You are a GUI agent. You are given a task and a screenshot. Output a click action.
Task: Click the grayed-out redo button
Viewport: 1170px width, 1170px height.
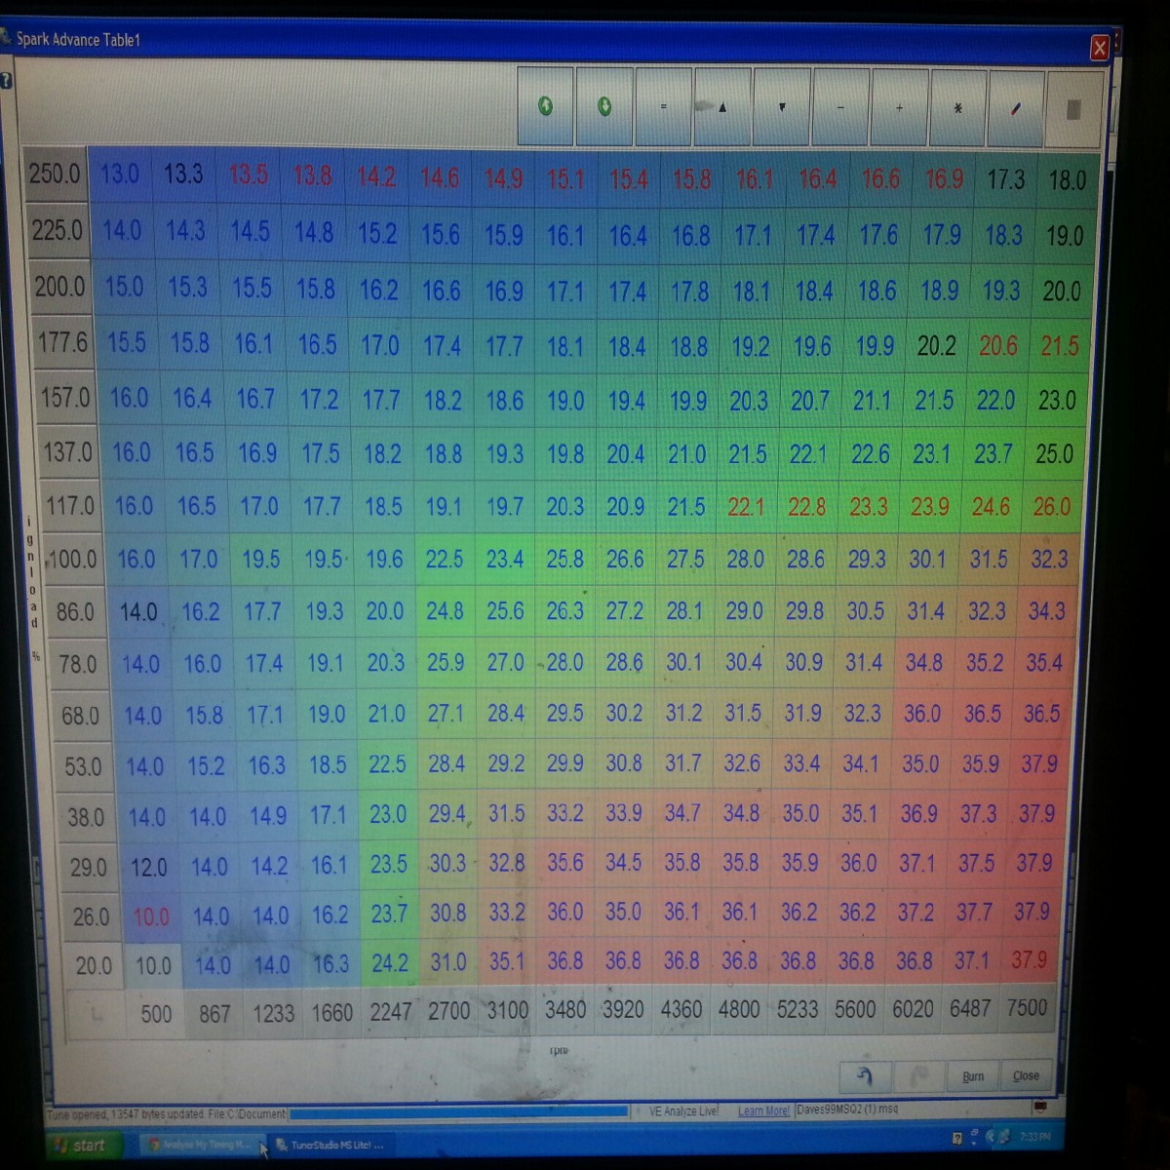pos(918,1075)
